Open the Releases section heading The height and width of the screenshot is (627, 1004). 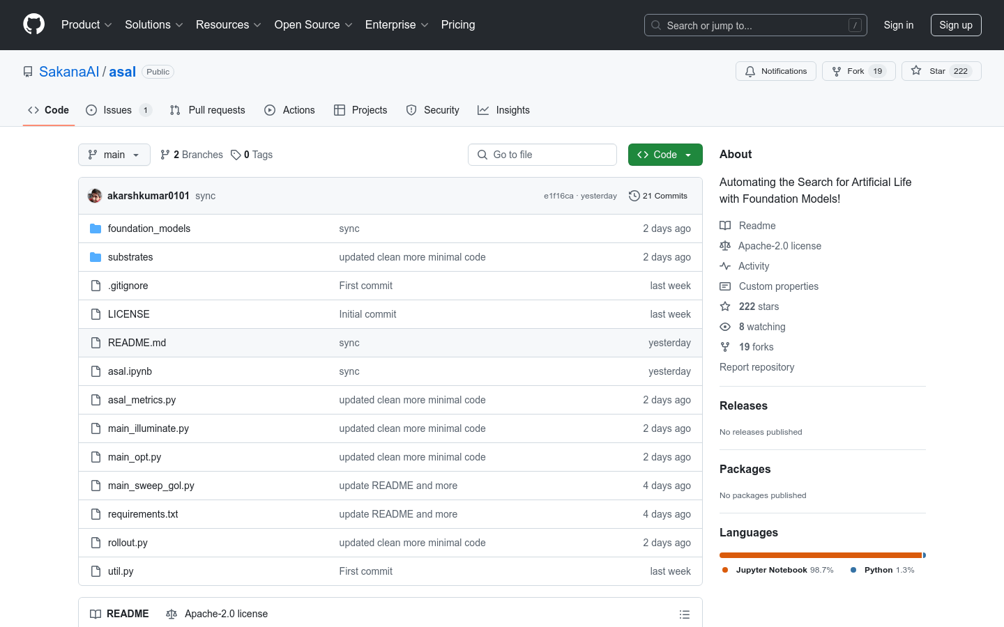point(743,405)
